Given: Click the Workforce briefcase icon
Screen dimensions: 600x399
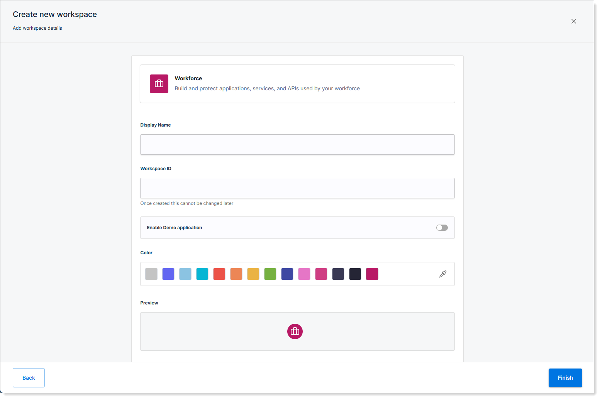Looking at the screenshot, I should coord(159,84).
